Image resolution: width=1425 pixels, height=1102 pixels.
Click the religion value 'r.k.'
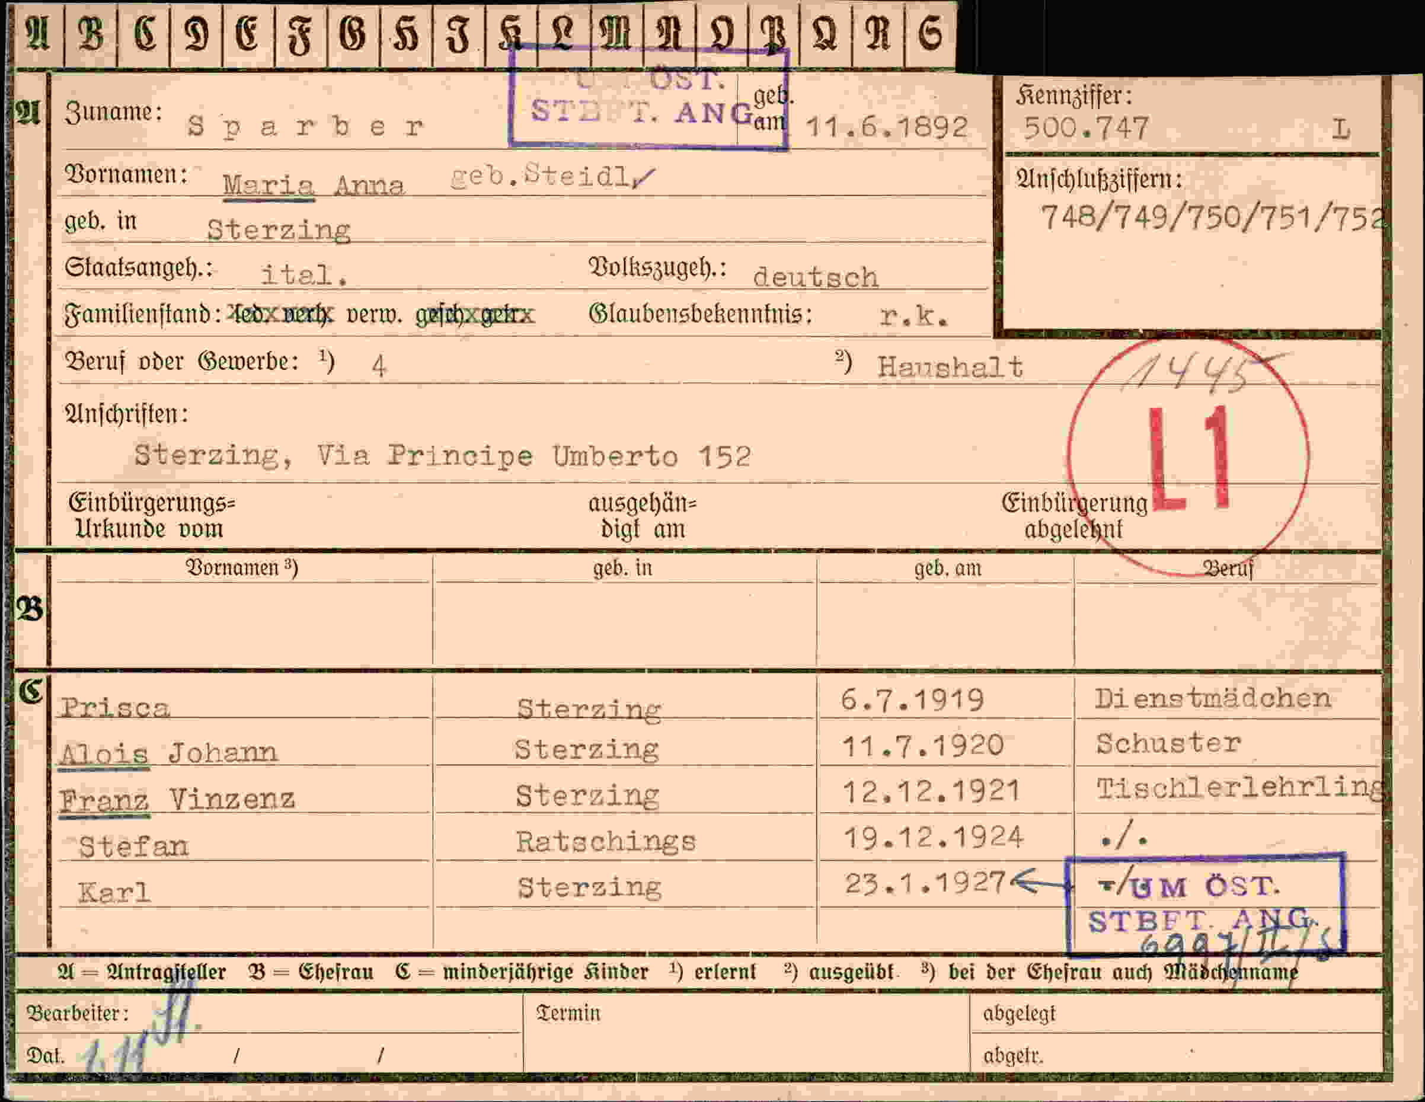[x=913, y=316]
